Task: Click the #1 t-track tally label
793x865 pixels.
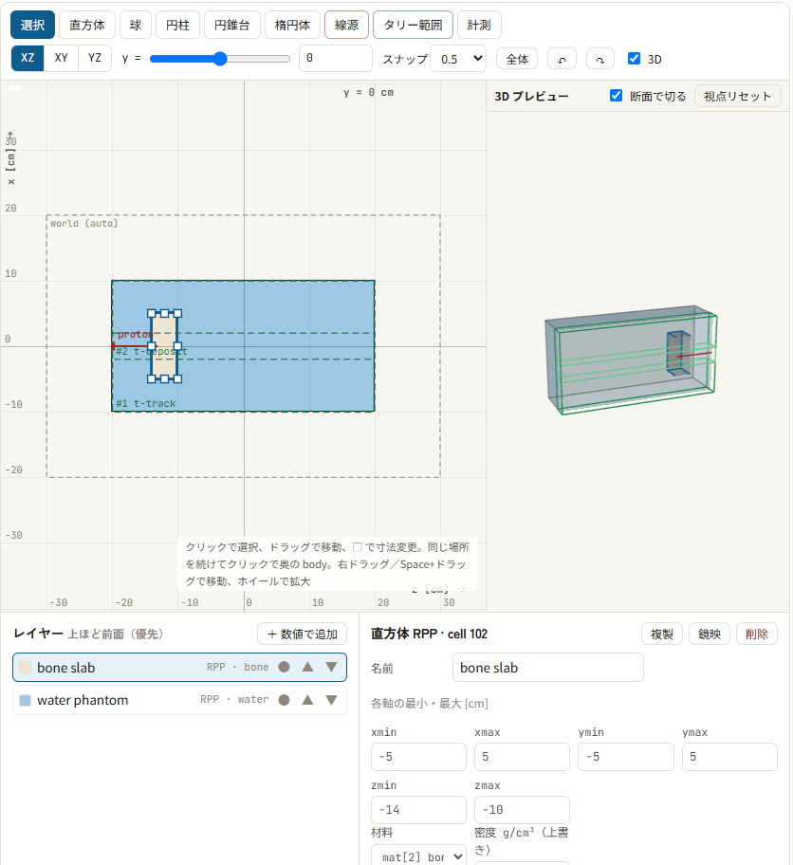Action: [146, 403]
